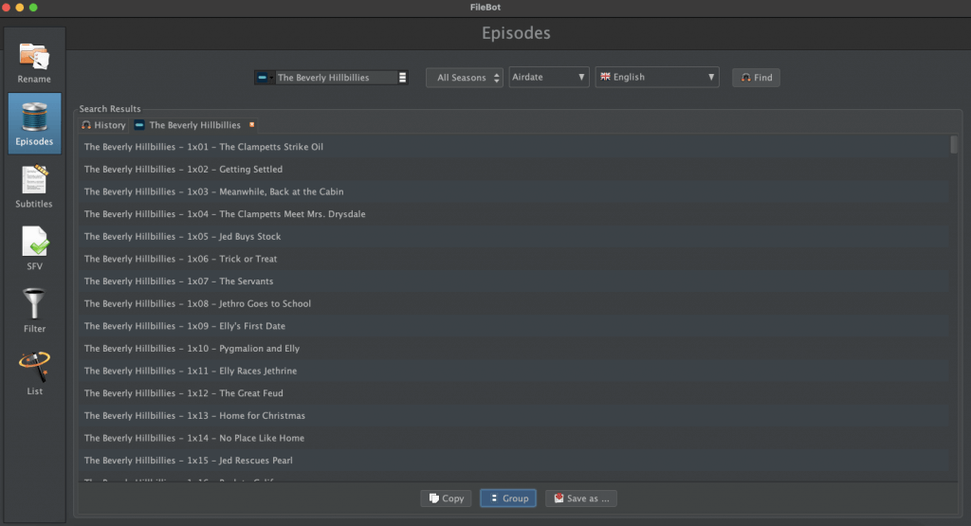Image resolution: width=971 pixels, height=526 pixels.
Task: Select episode 1x05 Jed Buys Stock
Action: coord(513,236)
